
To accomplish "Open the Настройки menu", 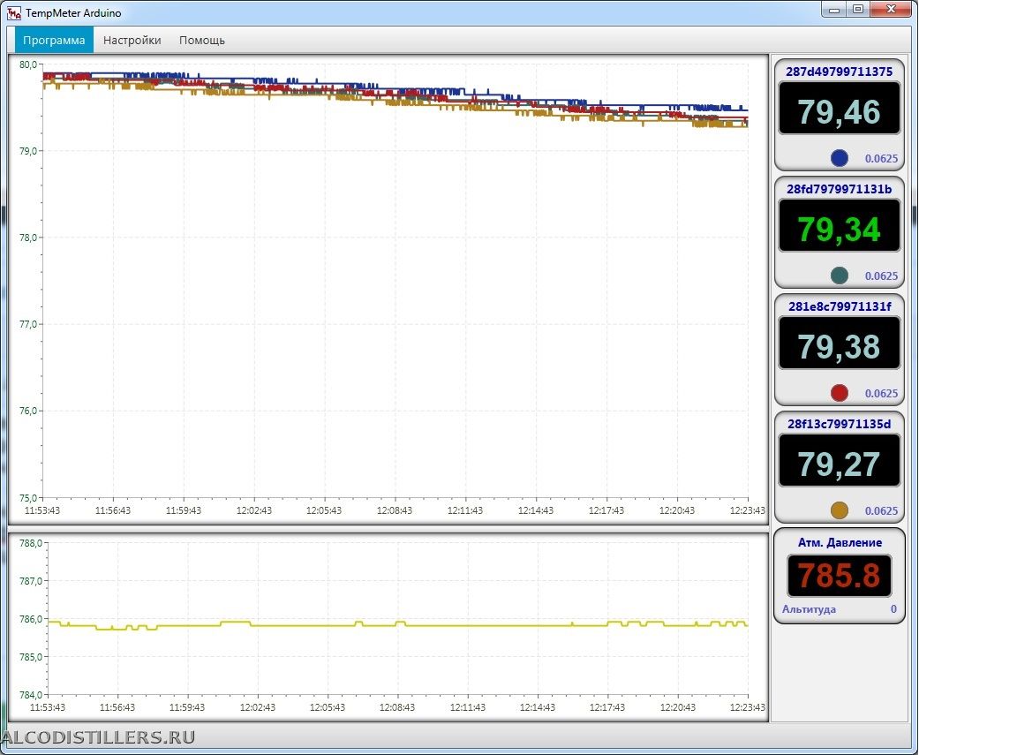I will coord(132,40).
